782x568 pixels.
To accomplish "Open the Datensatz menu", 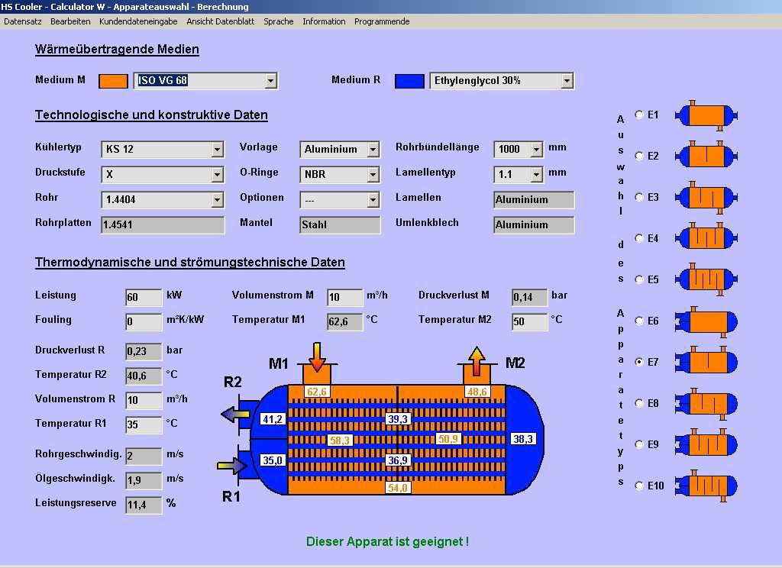I will tap(22, 21).
